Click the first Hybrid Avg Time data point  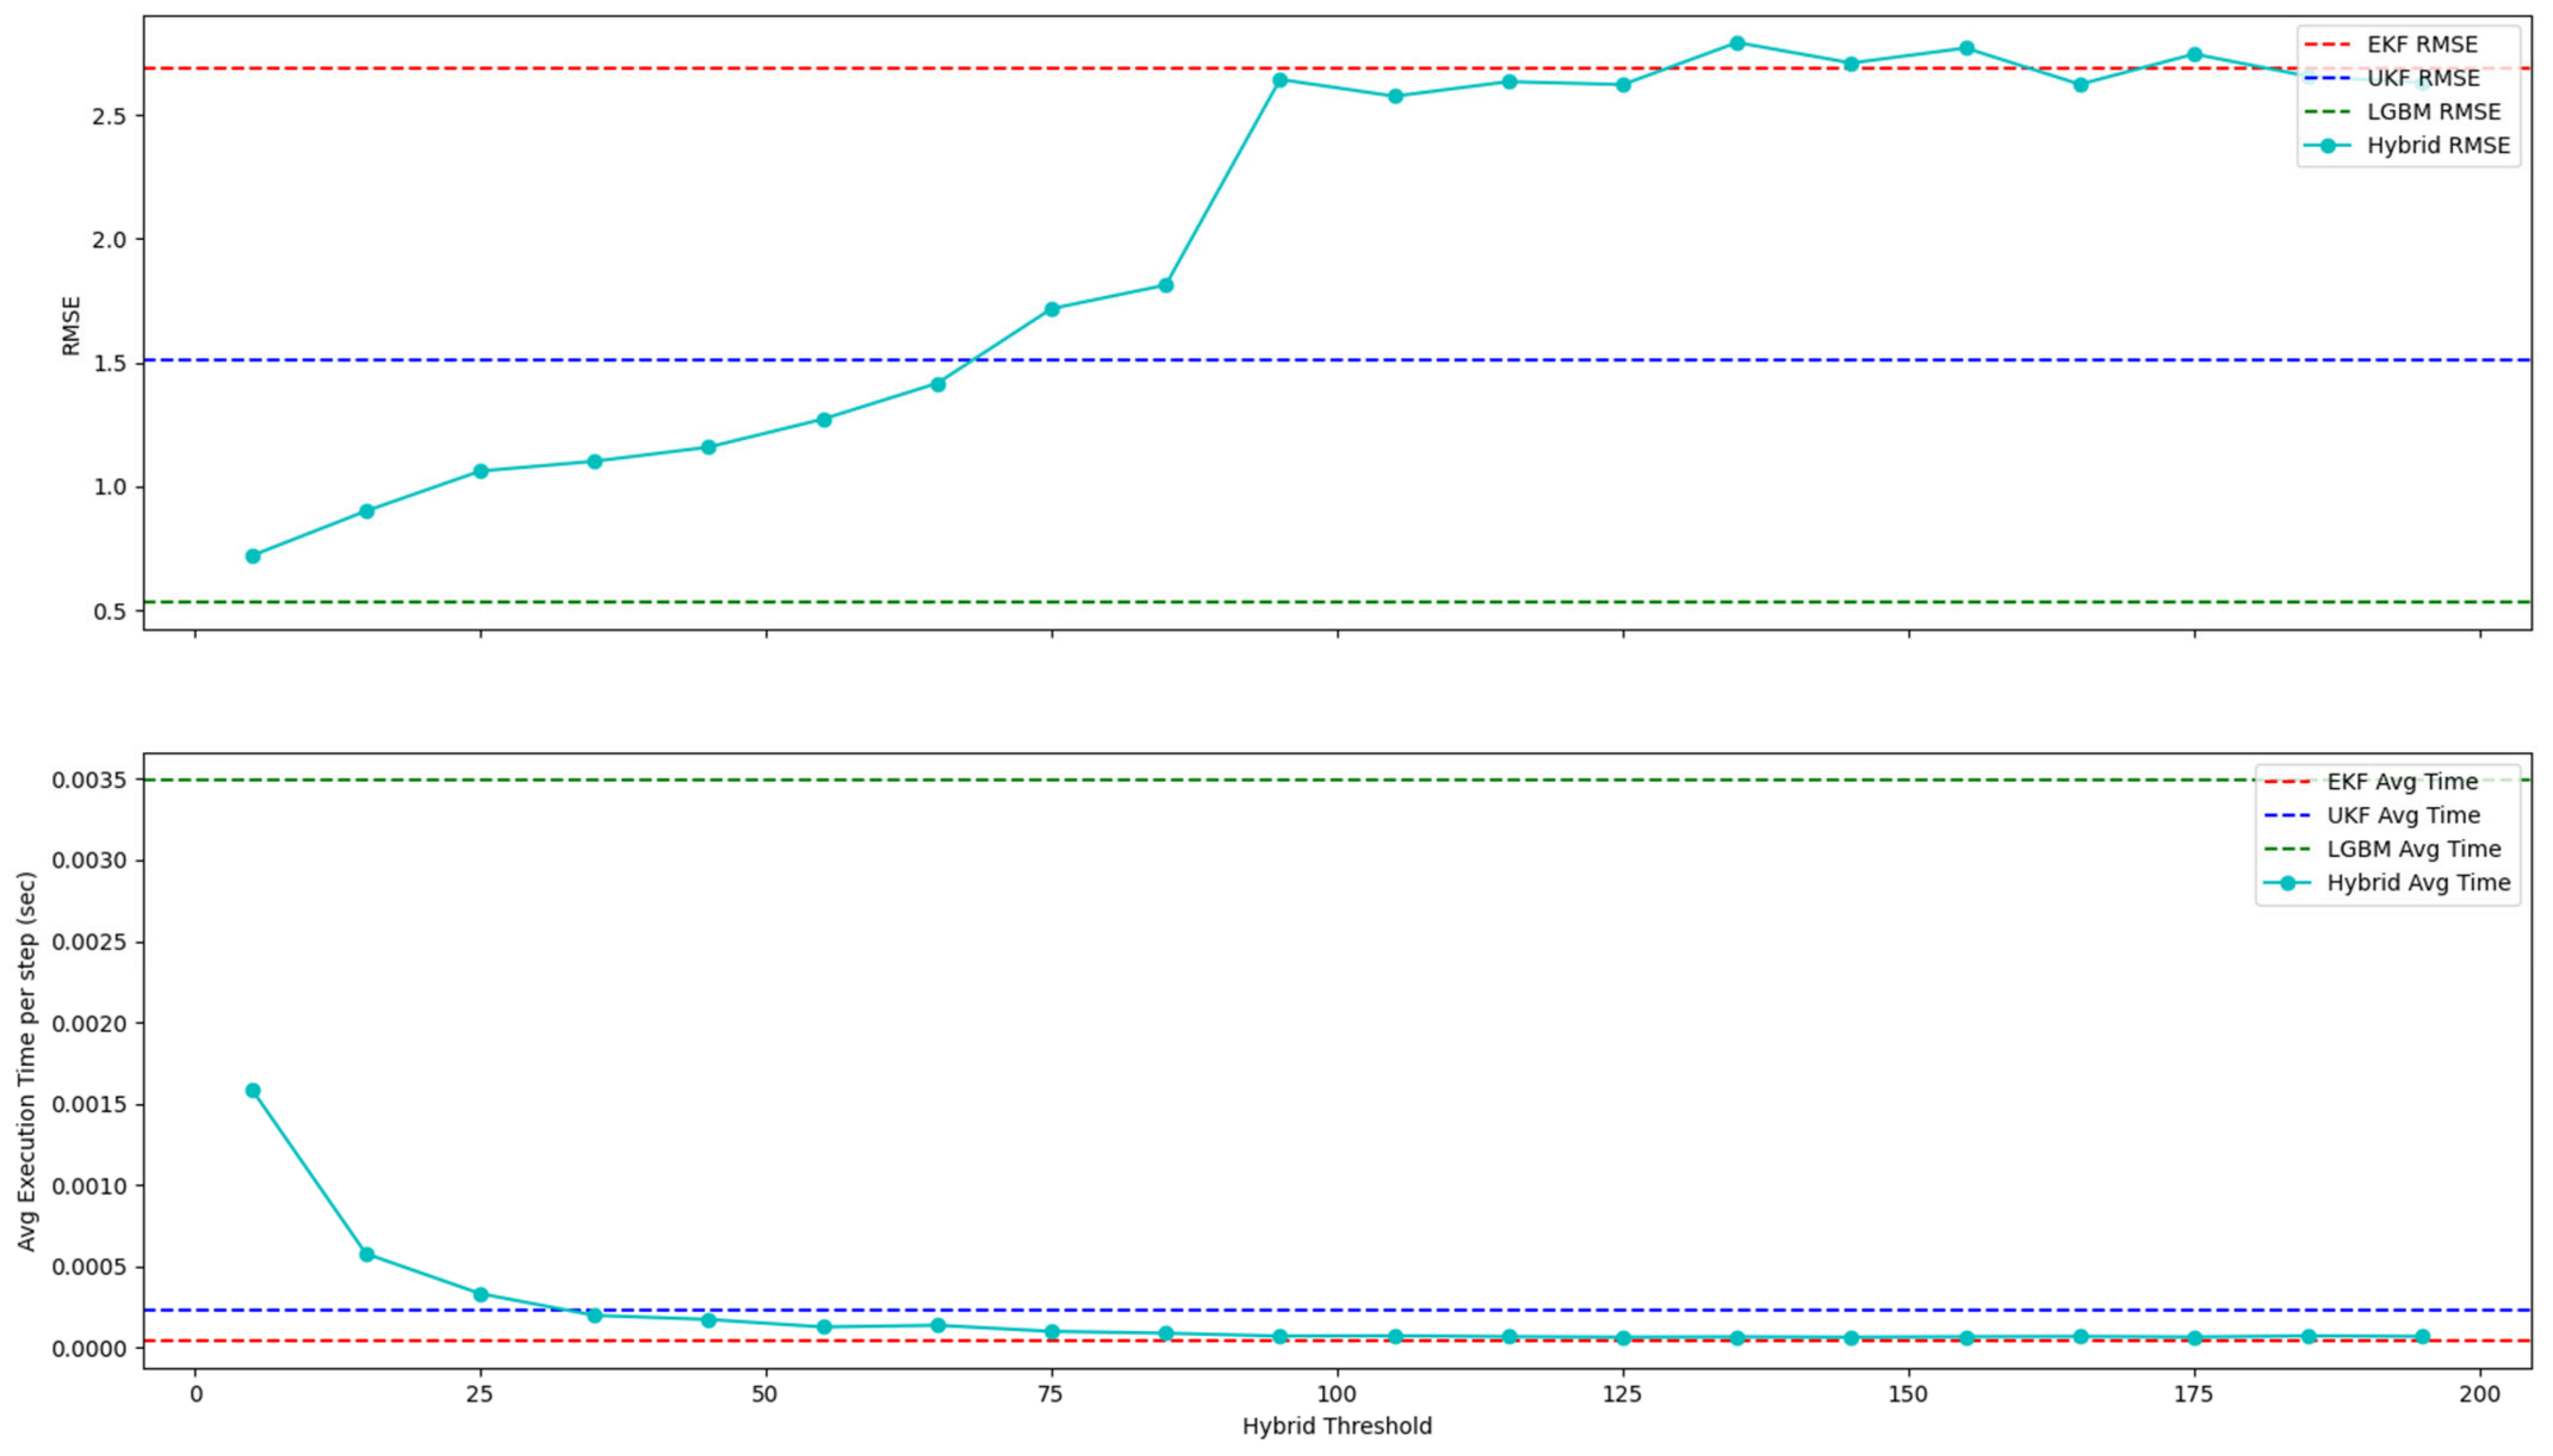pyautogui.click(x=253, y=1091)
